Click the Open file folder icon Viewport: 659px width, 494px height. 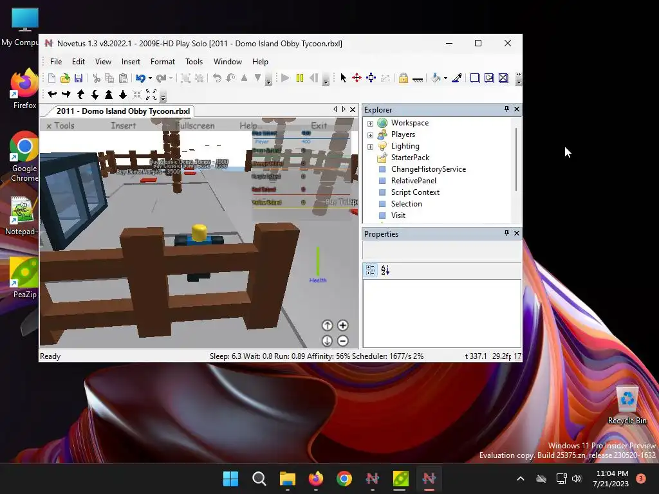(x=65, y=78)
